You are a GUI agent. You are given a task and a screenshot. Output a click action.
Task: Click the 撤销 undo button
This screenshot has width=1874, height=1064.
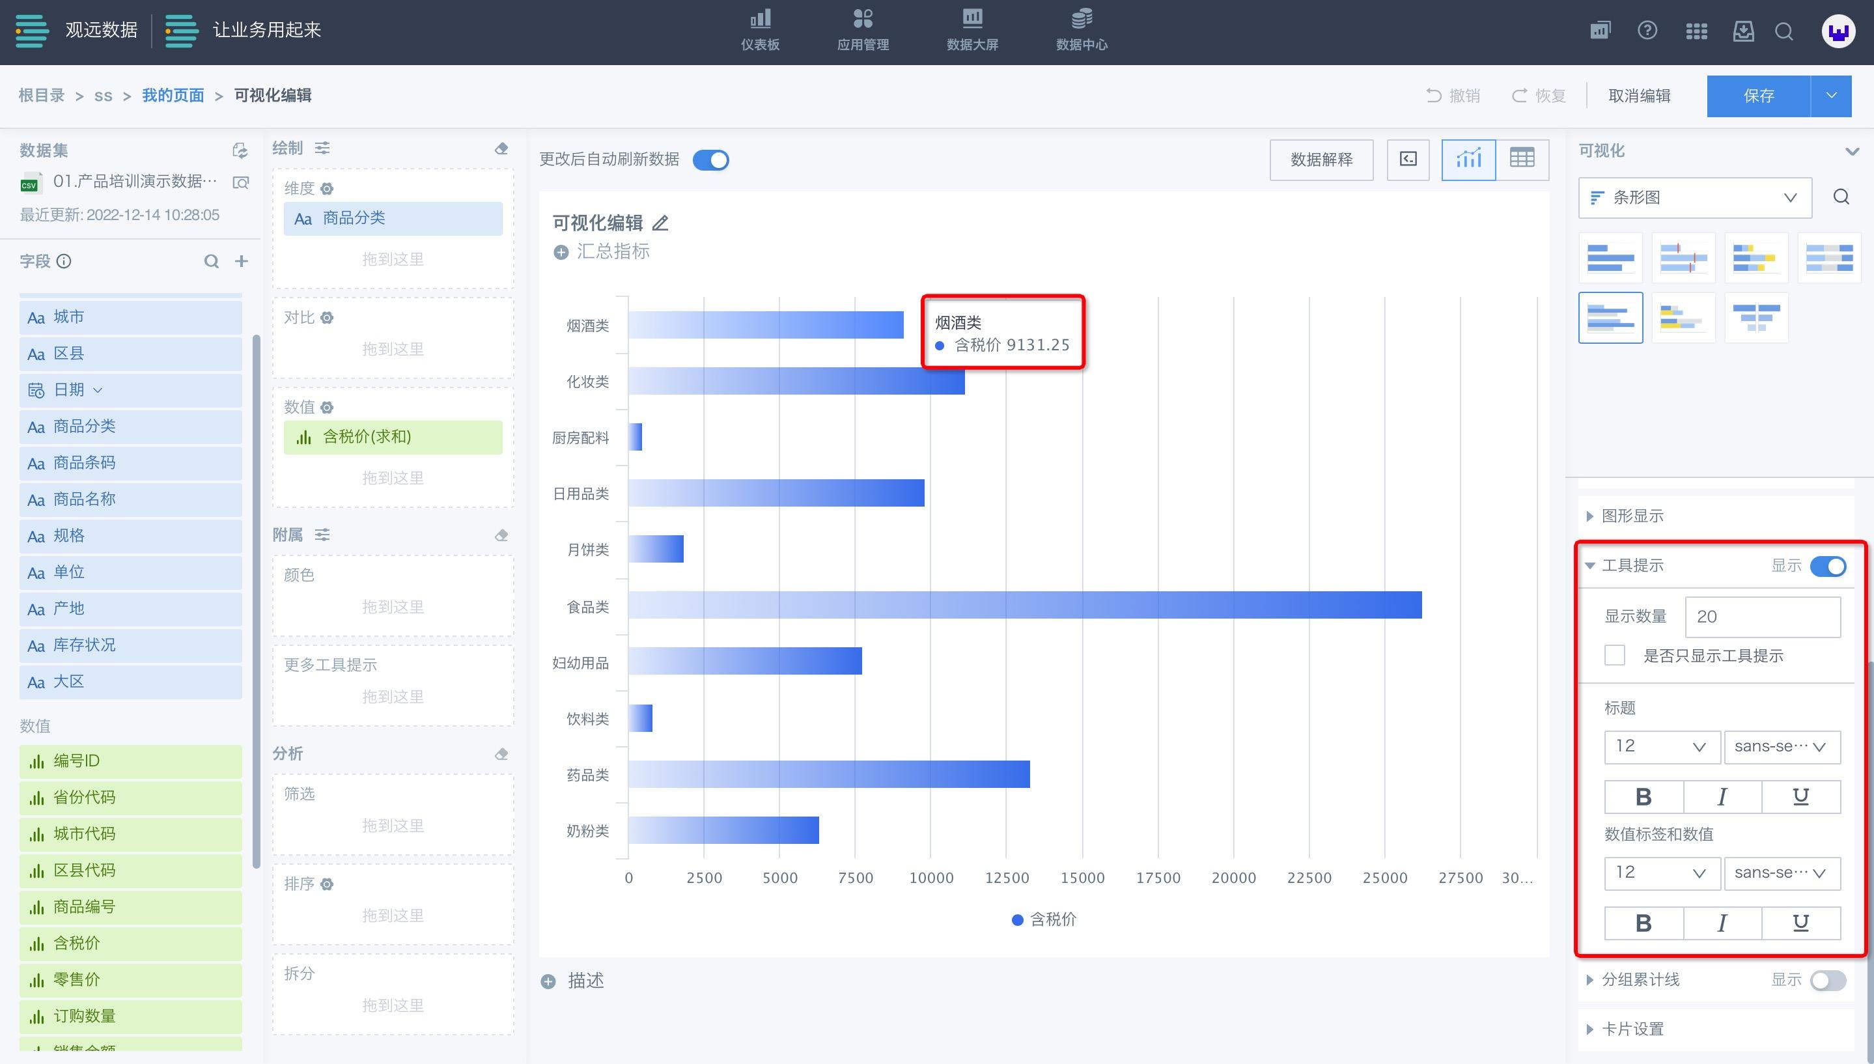point(1453,96)
